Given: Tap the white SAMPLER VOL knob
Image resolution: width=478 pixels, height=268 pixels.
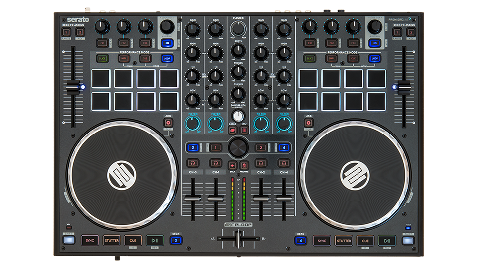Looking at the screenshot, I should tap(238, 116).
